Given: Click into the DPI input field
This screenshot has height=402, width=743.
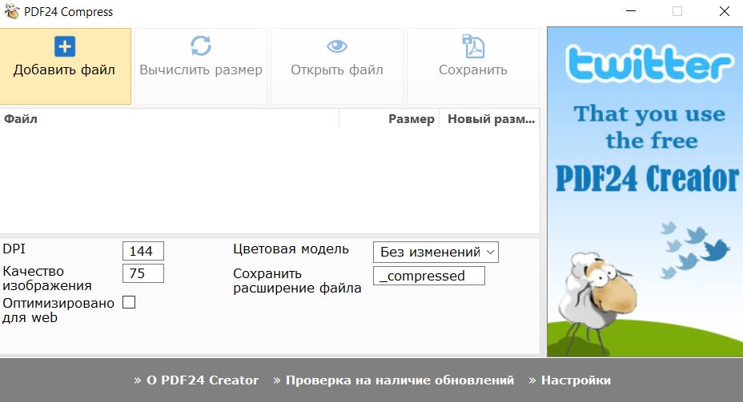Looking at the screenshot, I should (143, 251).
